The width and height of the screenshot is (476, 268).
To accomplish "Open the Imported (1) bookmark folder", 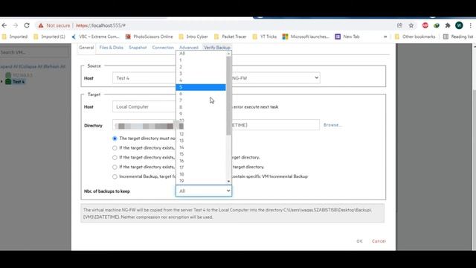I will [49, 36].
